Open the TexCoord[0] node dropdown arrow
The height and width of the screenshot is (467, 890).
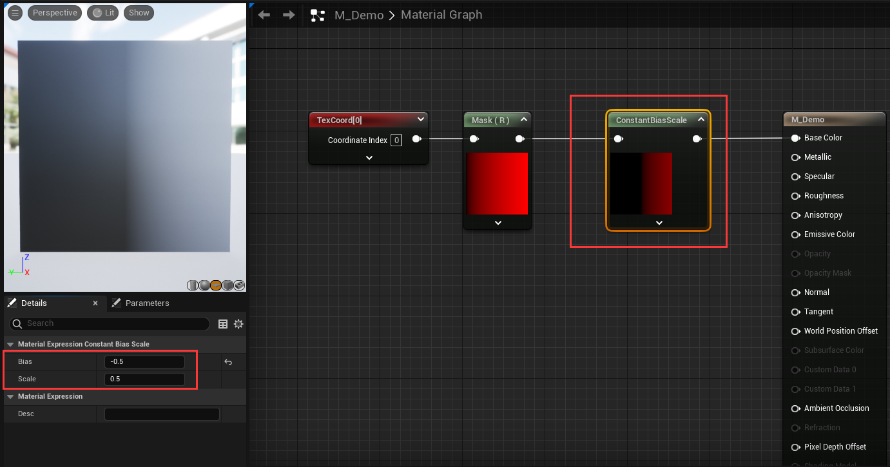tap(421, 120)
